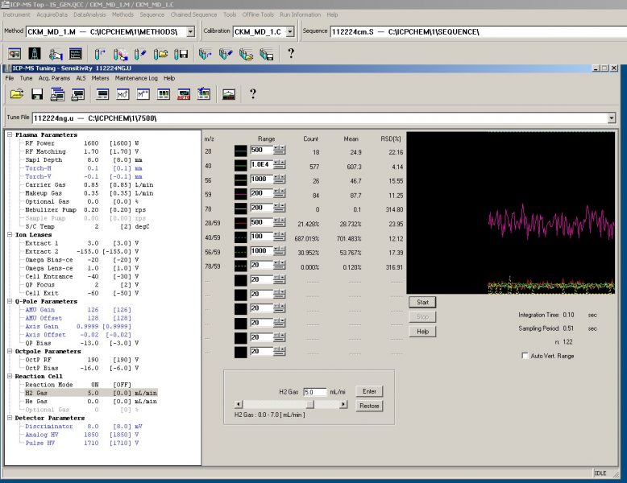Collapse the Octpole Parameters tree node
627x483 pixels.
(10, 351)
